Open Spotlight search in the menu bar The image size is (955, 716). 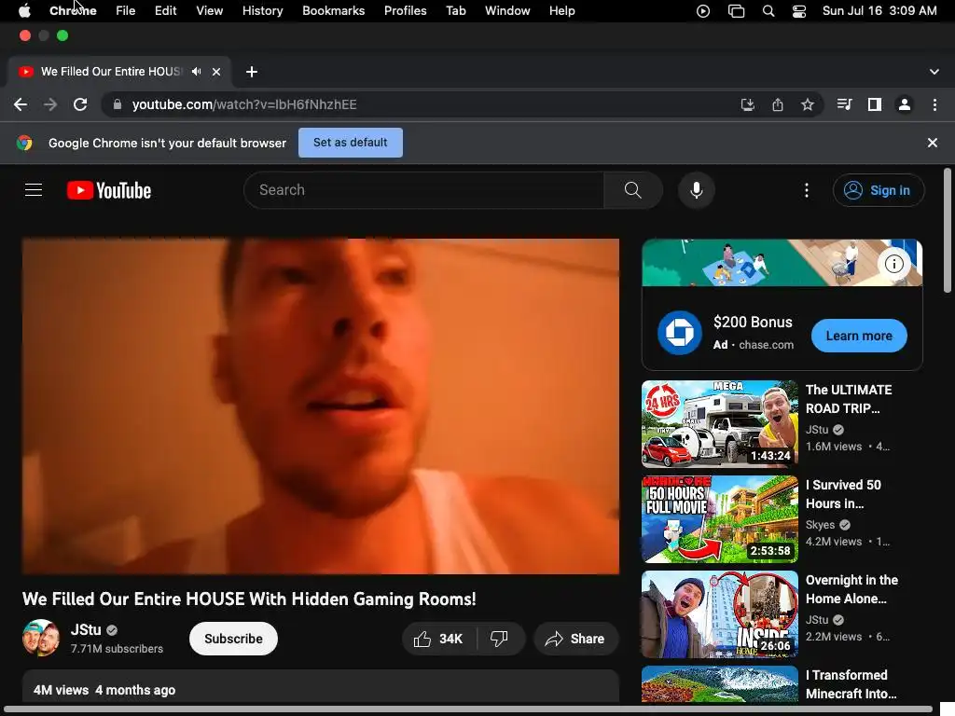click(x=768, y=11)
